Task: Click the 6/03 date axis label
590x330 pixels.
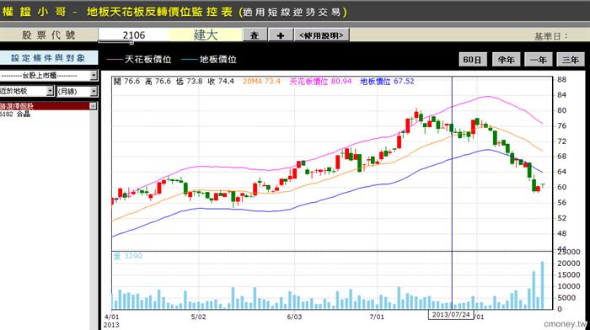Action: pos(294,317)
